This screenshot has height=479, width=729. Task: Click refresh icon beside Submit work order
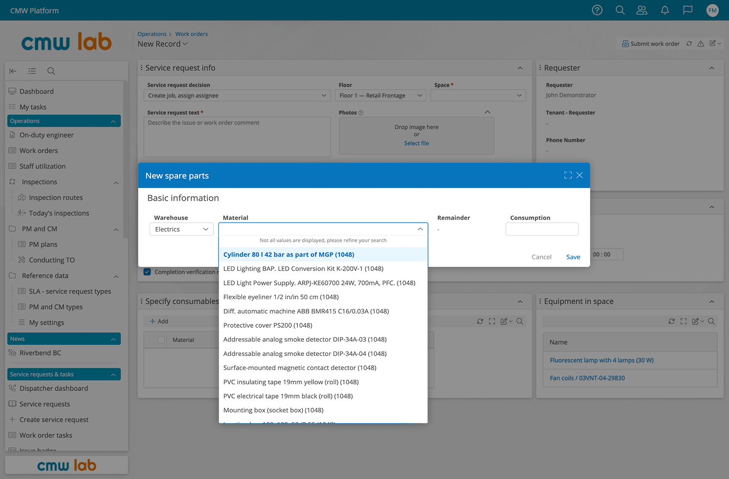tap(689, 44)
